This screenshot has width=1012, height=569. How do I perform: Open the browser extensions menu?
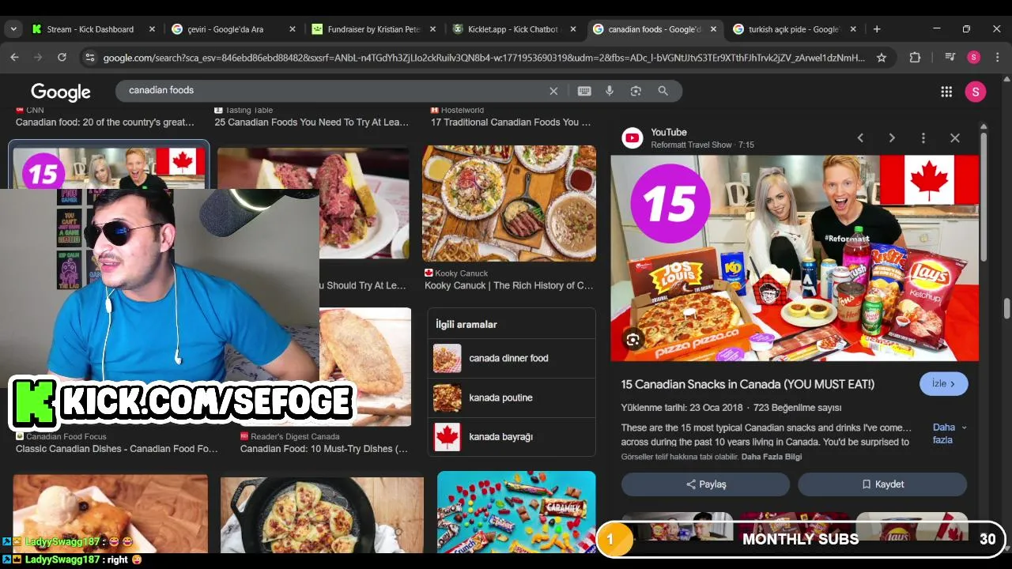[916, 58]
